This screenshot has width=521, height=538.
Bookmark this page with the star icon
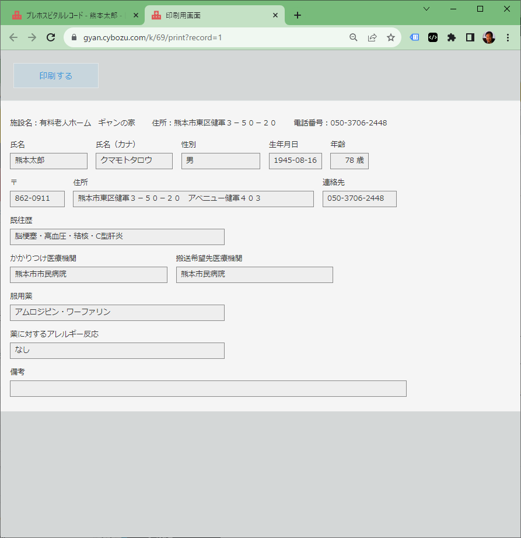391,37
